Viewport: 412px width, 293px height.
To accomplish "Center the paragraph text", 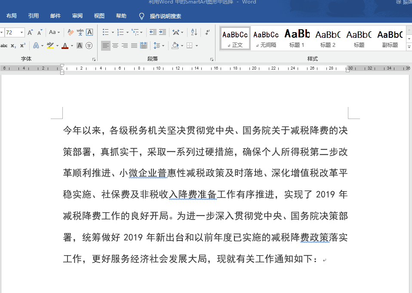I will [x=115, y=46].
